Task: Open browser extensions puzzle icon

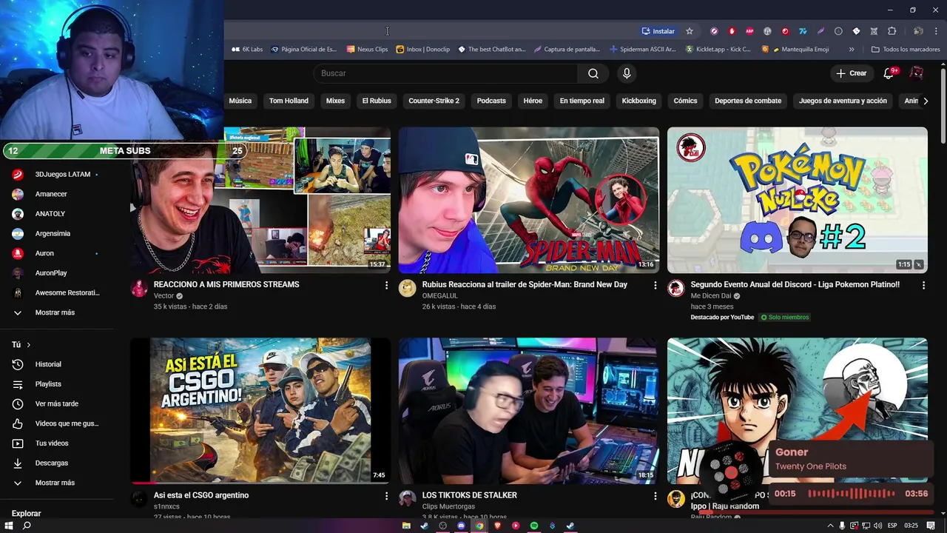Action: [x=892, y=31]
